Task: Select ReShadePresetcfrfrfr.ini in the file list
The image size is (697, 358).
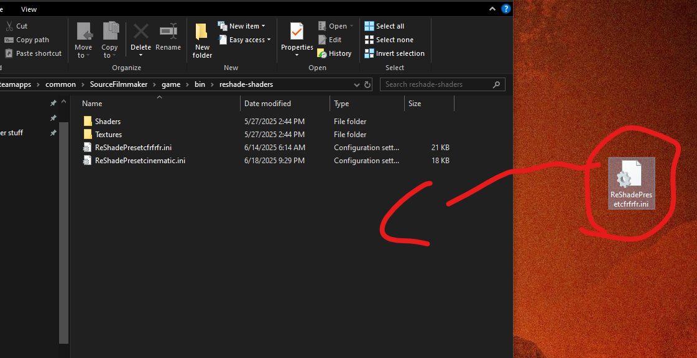Action: tap(133, 148)
